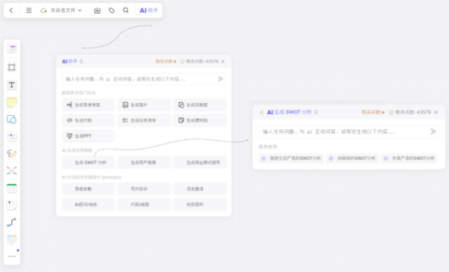
Task: Click the search icon in top toolbar
Action: point(126,10)
